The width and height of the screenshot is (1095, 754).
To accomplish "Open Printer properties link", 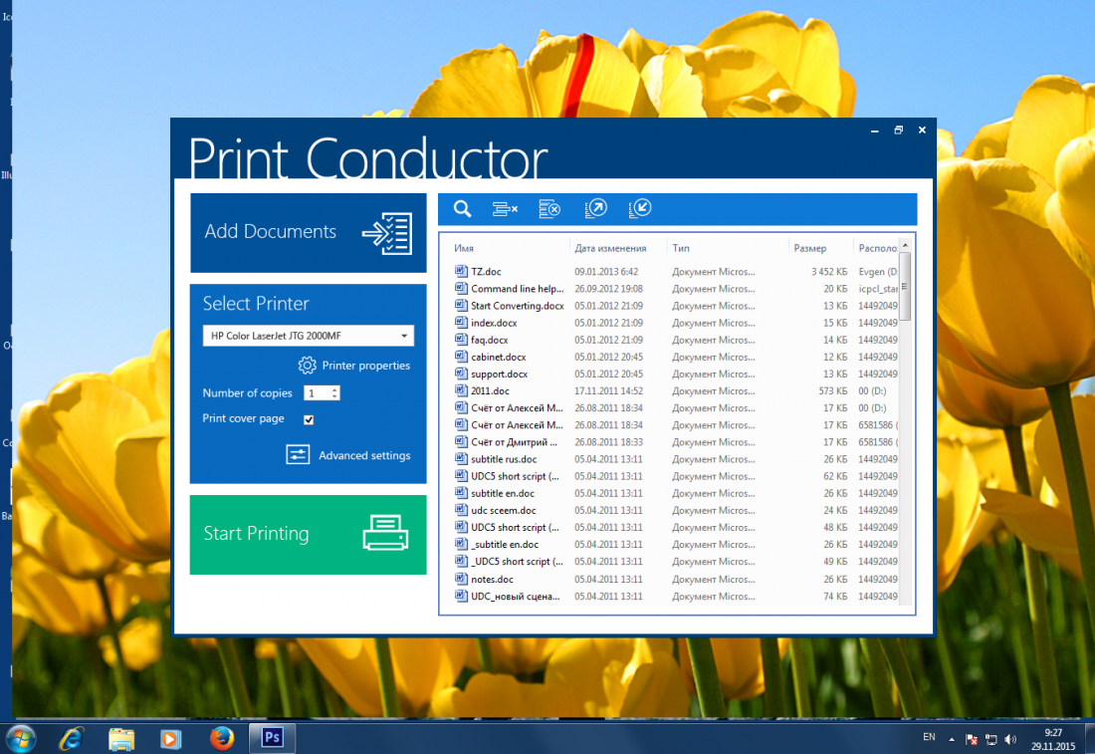I will [366, 366].
